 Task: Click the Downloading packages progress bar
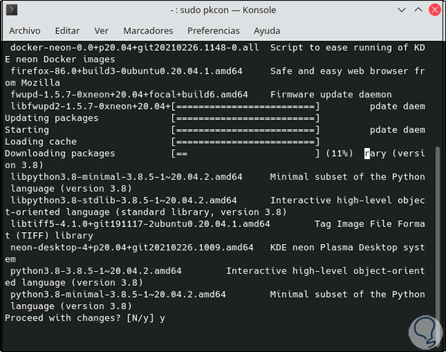pyautogui.click(x=245, y=153)
